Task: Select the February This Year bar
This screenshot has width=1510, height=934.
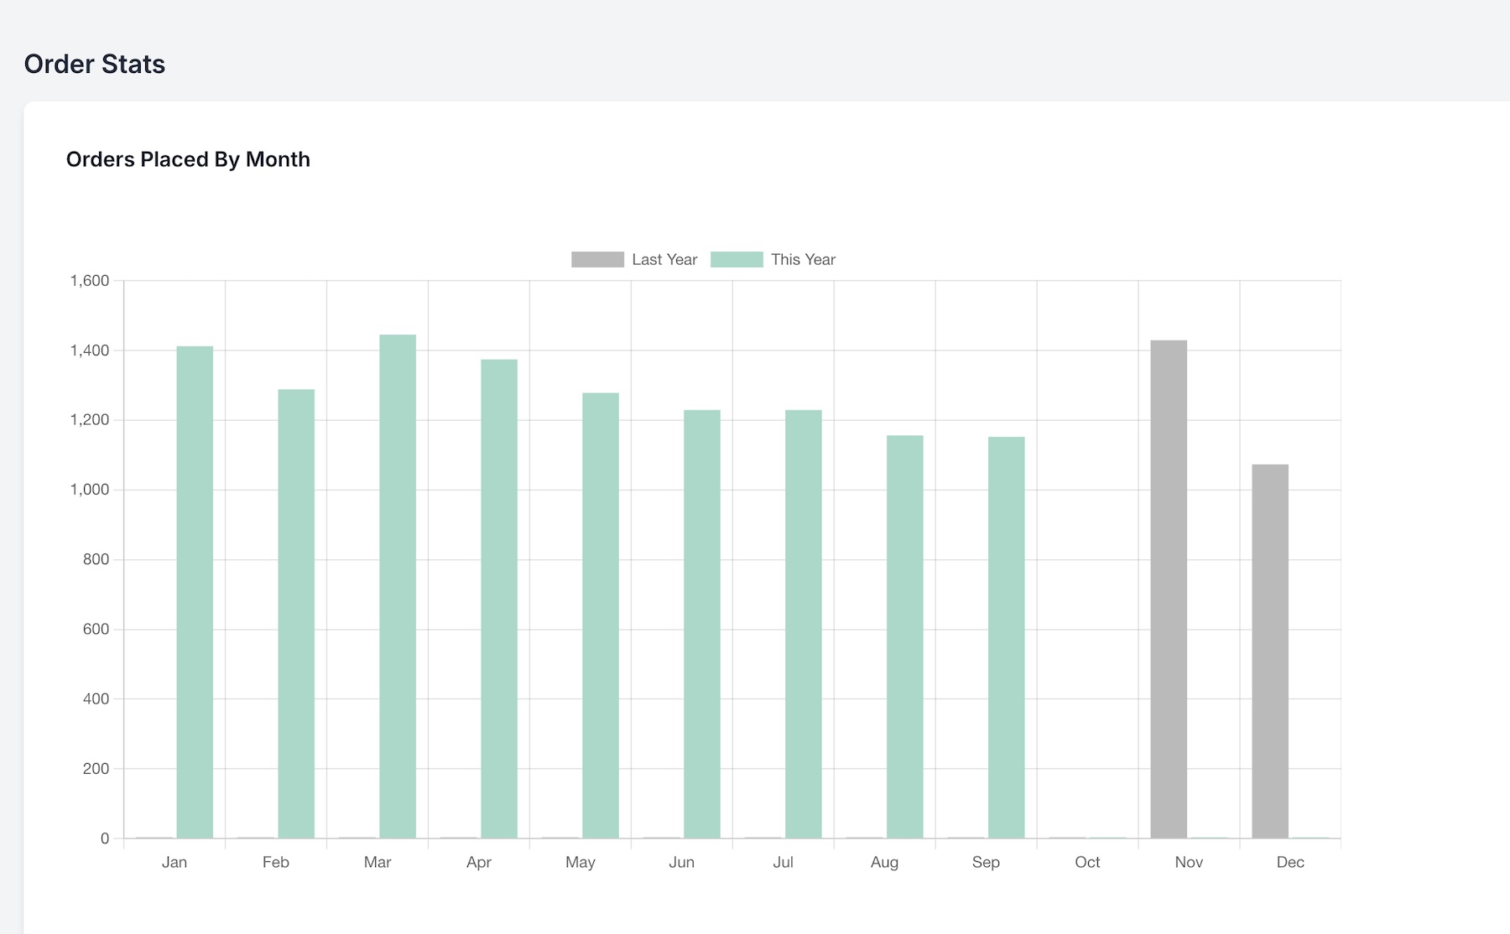Action: tap(296, 614)
